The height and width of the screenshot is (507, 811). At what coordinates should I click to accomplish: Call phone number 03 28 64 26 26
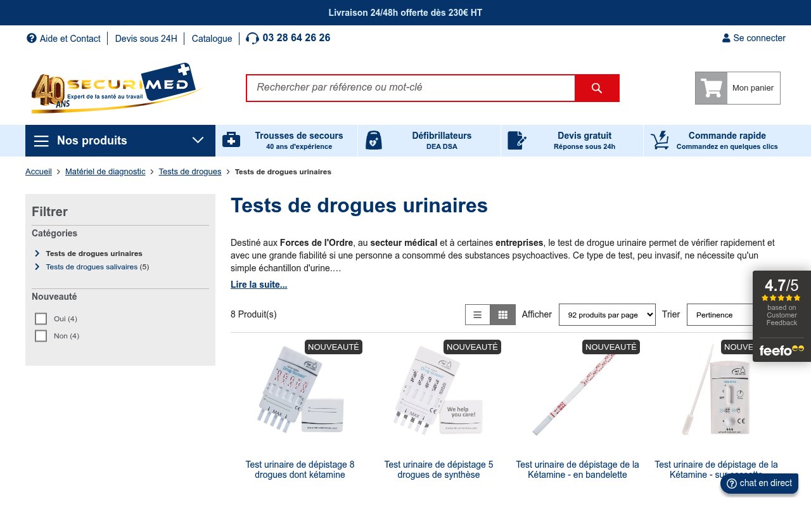tap(296, 38)
